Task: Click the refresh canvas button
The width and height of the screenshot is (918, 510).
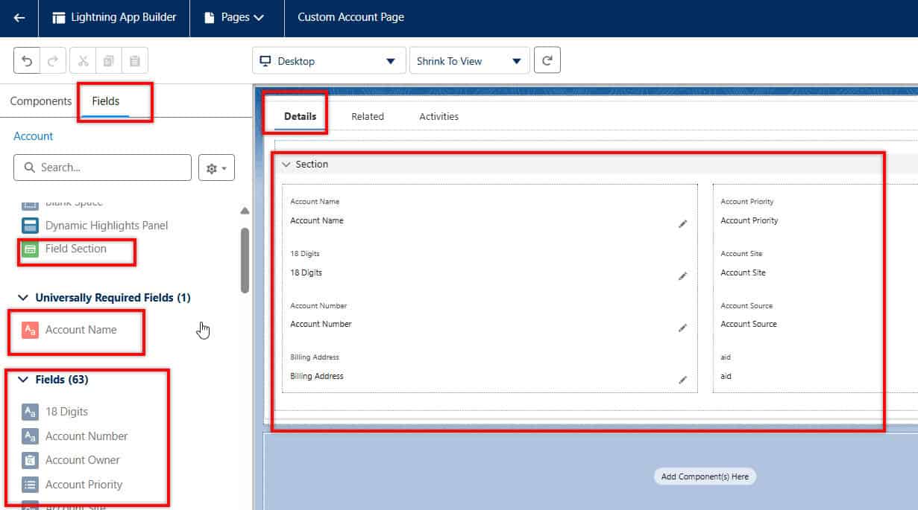Action: click(547, 61)
